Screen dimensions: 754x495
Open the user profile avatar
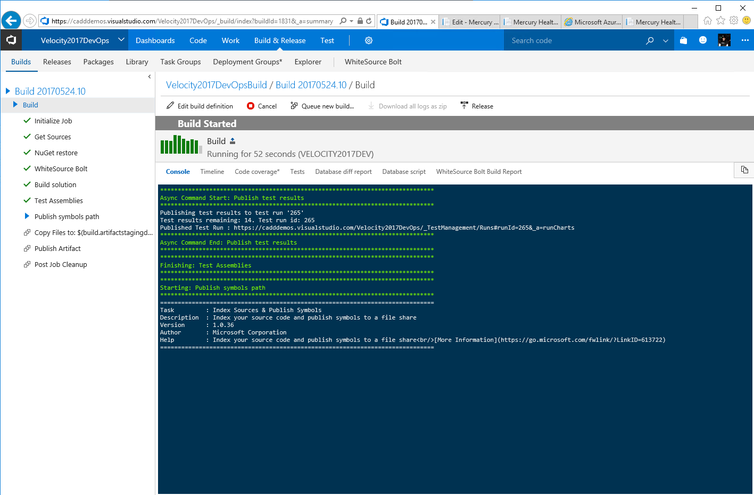(x=724, y=40)
